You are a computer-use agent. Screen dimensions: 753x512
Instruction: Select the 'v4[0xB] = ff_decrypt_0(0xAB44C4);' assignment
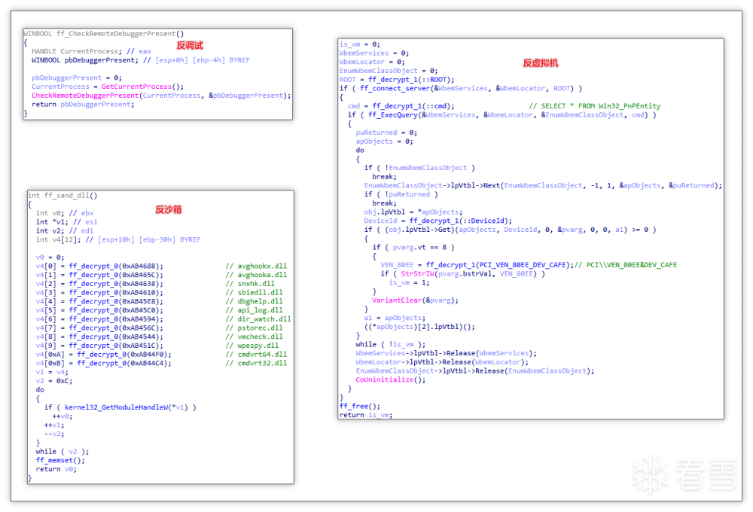[x=104, y=363]
